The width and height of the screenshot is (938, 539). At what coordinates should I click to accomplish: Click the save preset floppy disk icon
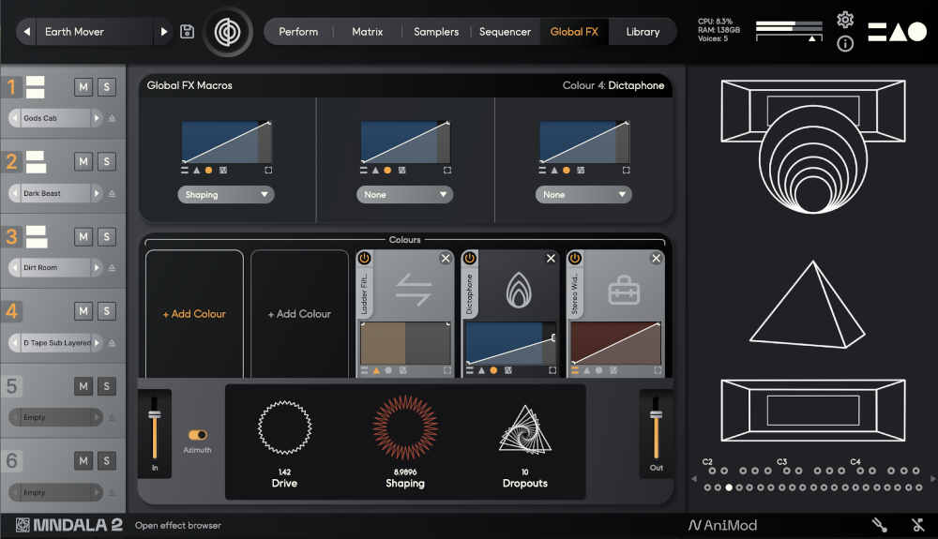[187, 32]
